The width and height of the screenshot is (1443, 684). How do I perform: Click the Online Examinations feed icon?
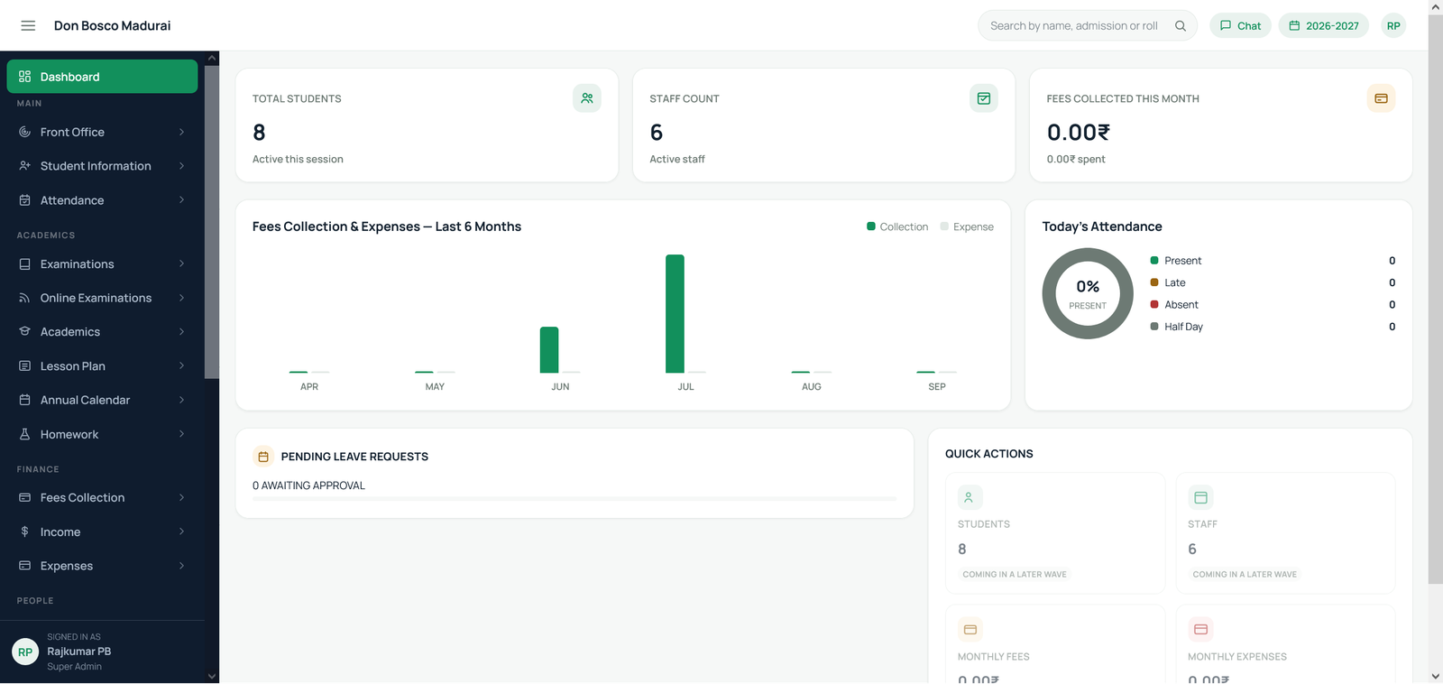point(24,298)
